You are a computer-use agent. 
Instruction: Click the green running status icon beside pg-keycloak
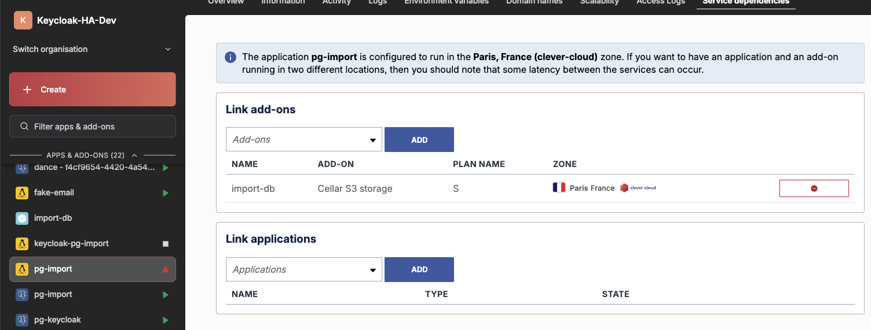point(166,320)
